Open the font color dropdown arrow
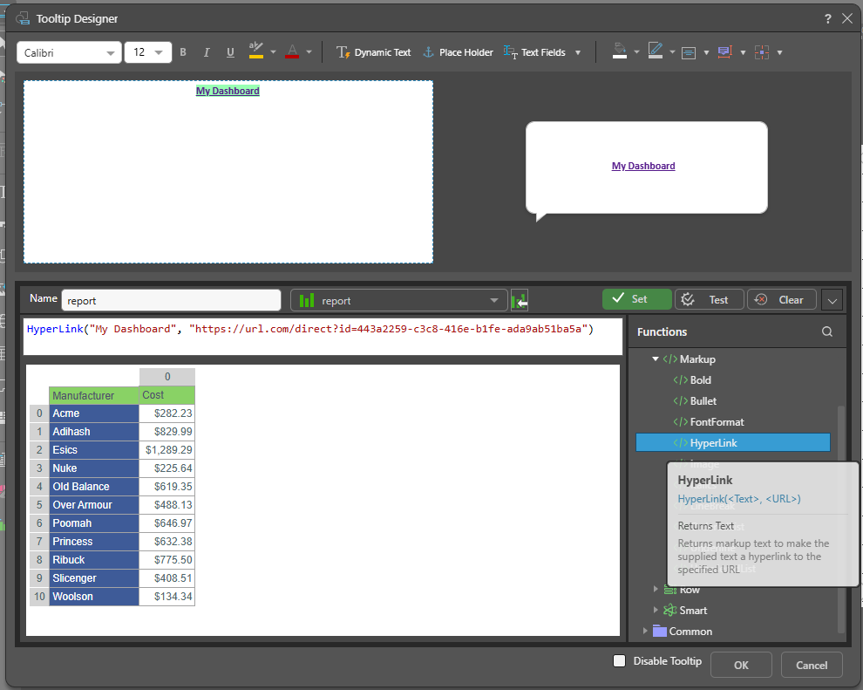Screen dimensions: 863x690 [x=309, y=52]
